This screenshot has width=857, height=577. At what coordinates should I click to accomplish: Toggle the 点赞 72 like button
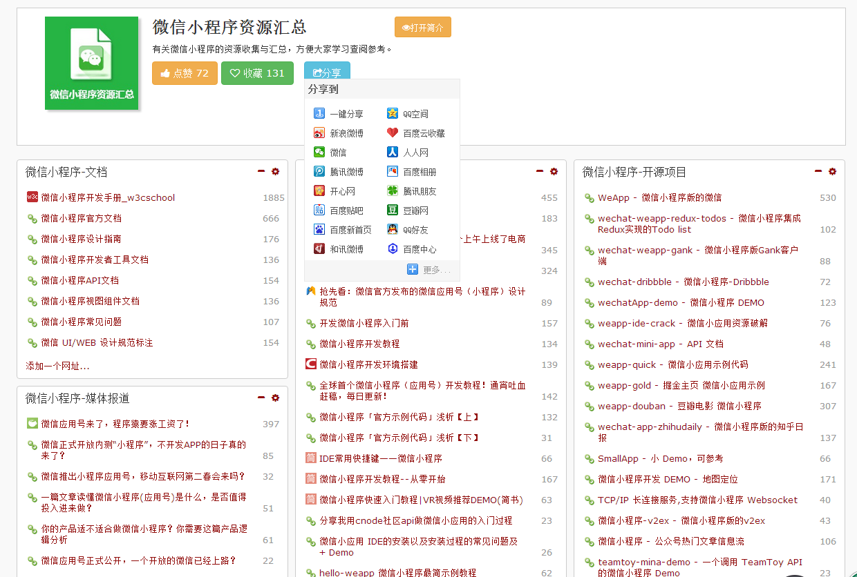click(x=185, y=73)
